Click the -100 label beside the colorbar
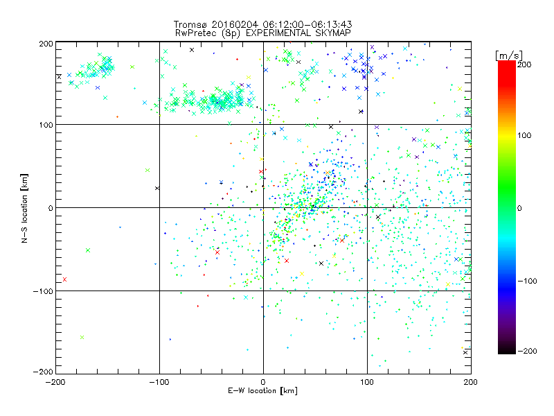Screen dimensions: 554x416 pyautogui.click(x=527, y=281)
